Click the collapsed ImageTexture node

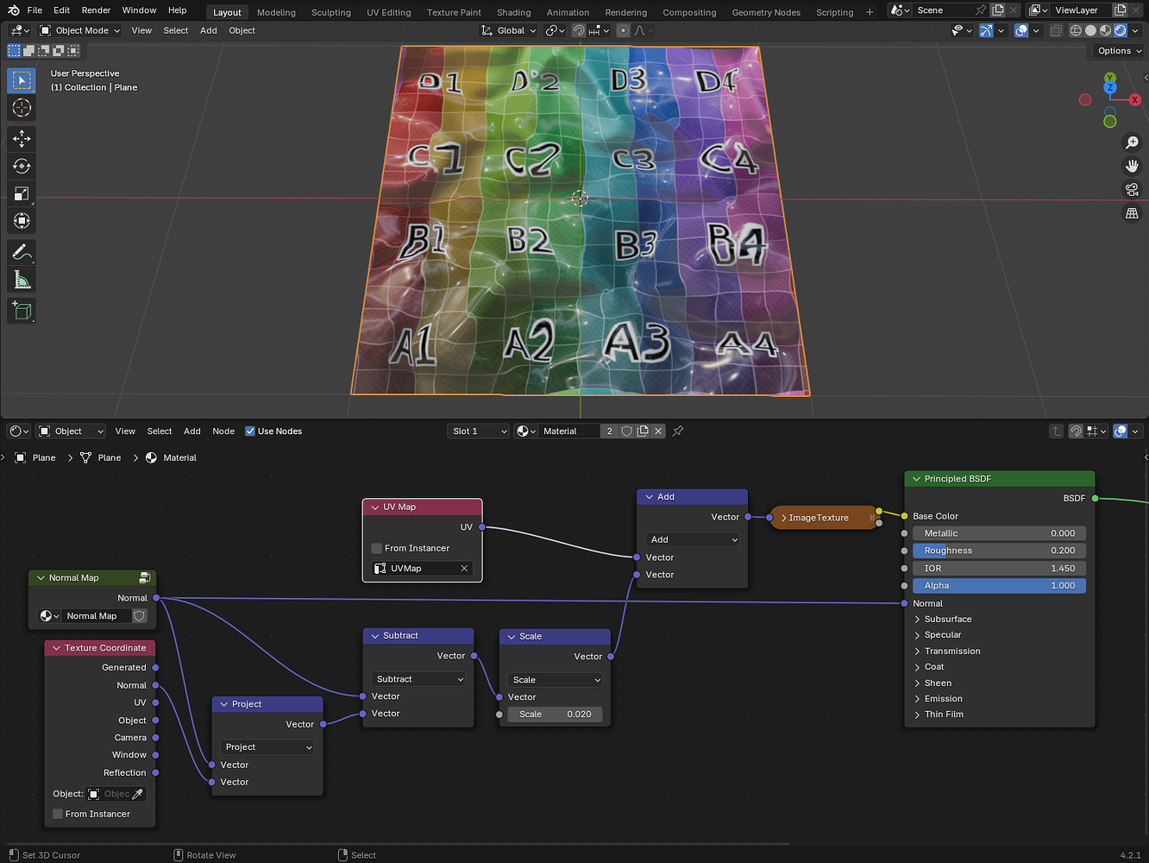(822, 518)
